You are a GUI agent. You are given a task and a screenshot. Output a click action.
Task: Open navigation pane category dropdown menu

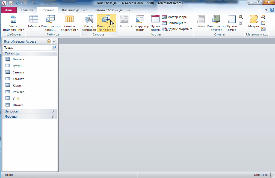(49, 41)
